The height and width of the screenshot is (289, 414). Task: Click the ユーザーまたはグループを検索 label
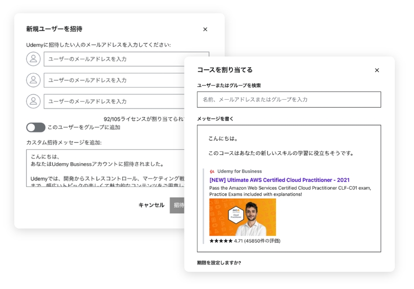click(229, 85)
